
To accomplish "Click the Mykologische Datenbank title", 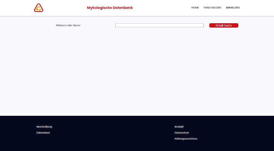I will point(110,8).
